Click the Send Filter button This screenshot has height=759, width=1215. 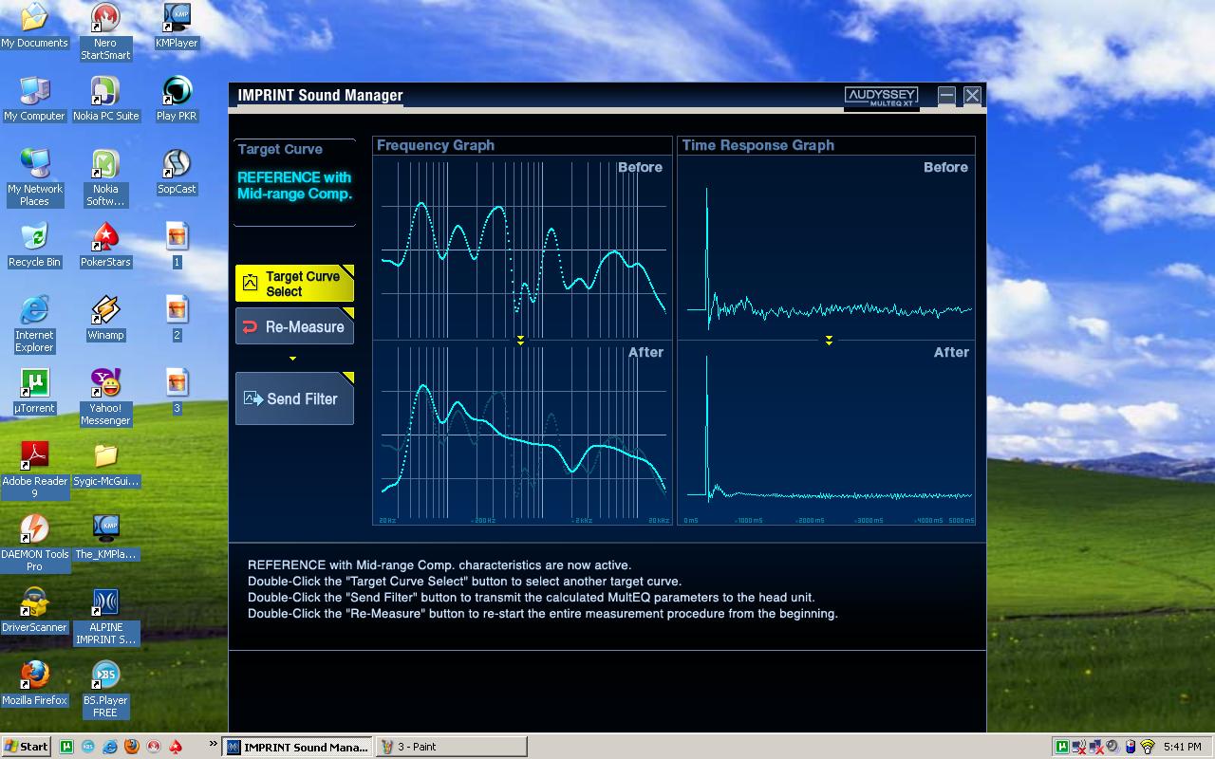pos(294,398)
